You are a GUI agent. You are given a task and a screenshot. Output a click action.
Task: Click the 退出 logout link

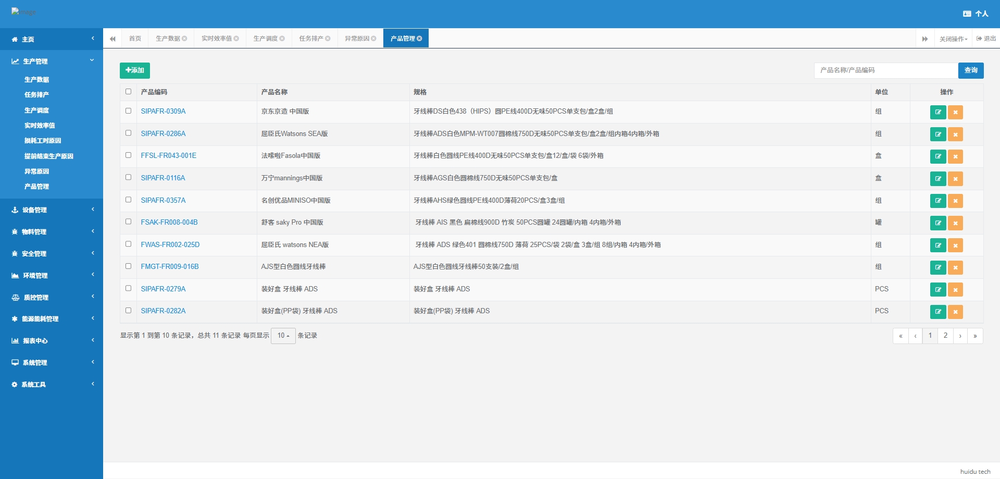coord(986,39)
